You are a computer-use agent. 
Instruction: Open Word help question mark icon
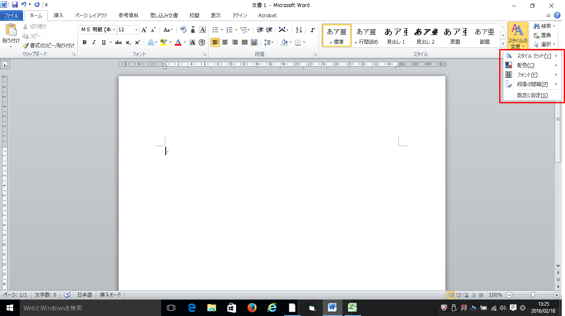pyautogui.click(x=557, y=16)
